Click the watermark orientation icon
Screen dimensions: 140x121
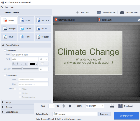tap(42, 64)
